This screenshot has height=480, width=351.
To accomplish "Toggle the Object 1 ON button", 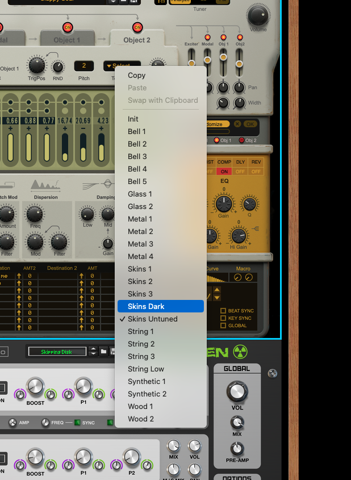I will [68, 27].
